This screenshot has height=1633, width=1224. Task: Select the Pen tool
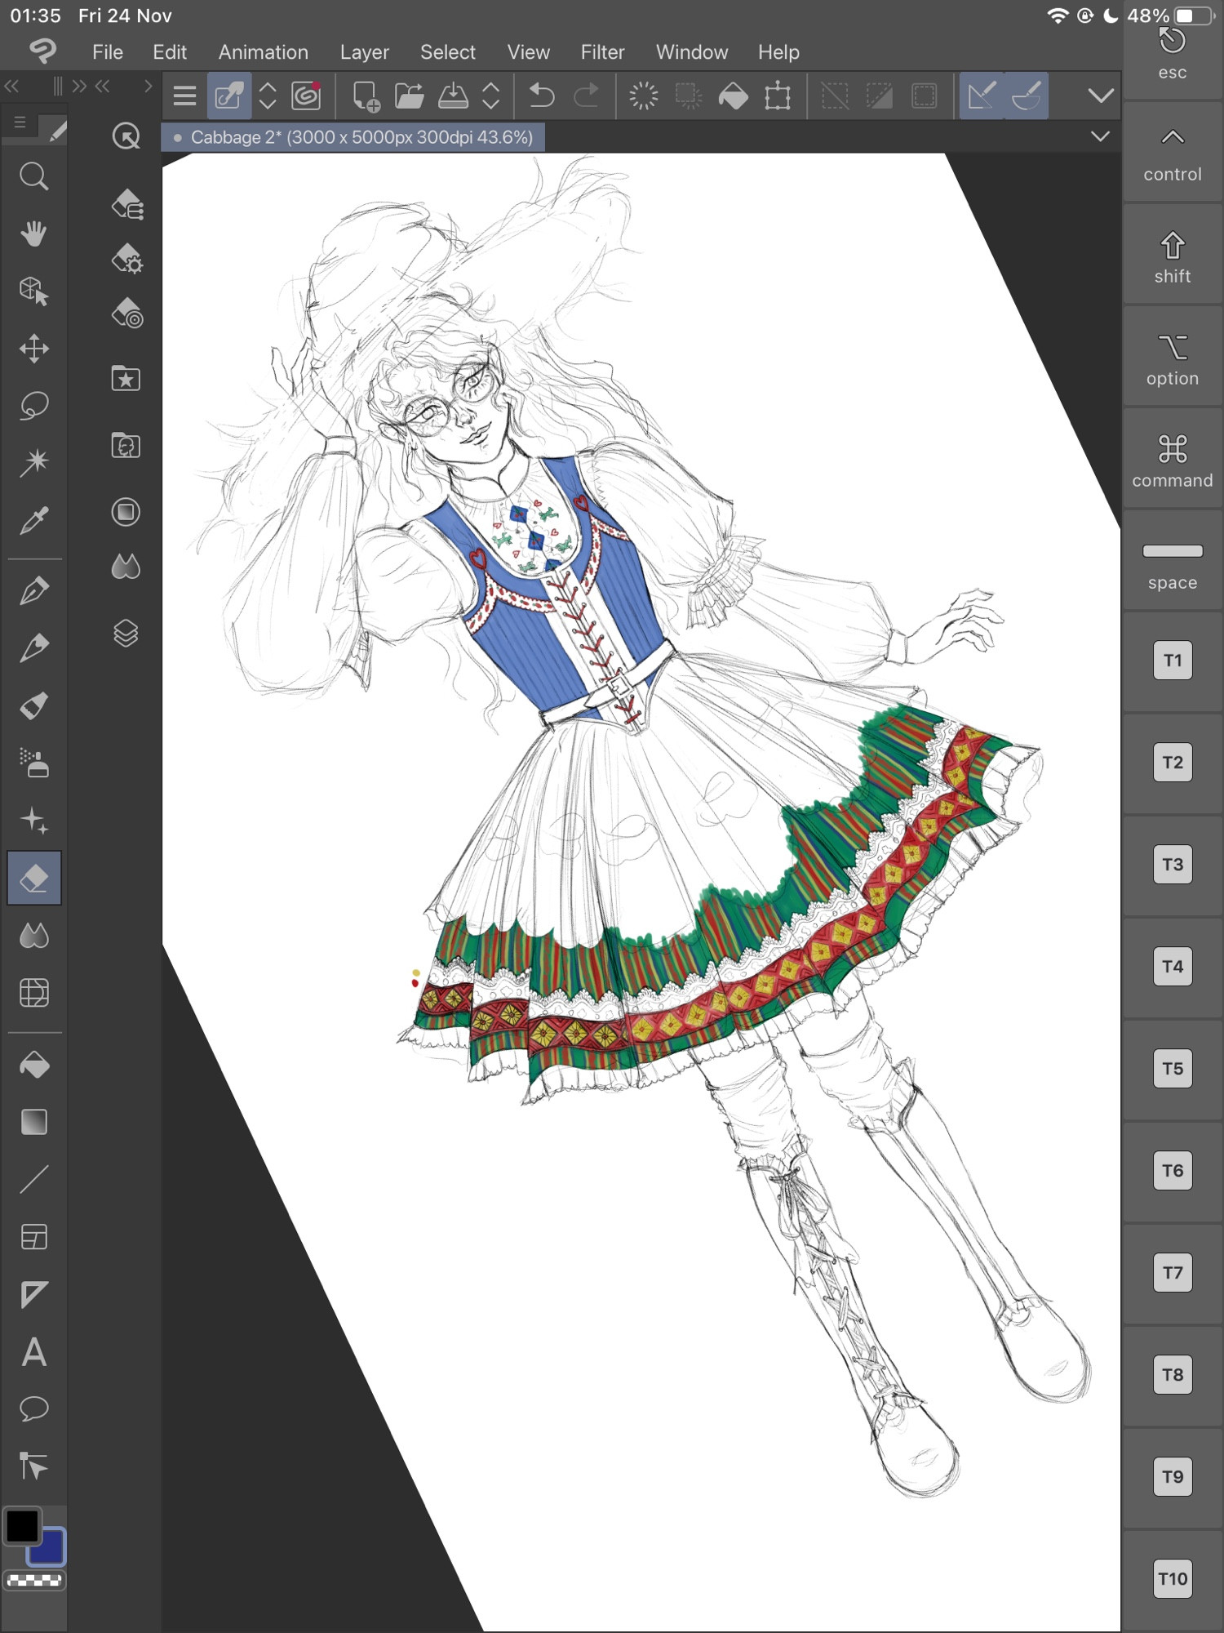pyautogui.click(x=33, y=591)
